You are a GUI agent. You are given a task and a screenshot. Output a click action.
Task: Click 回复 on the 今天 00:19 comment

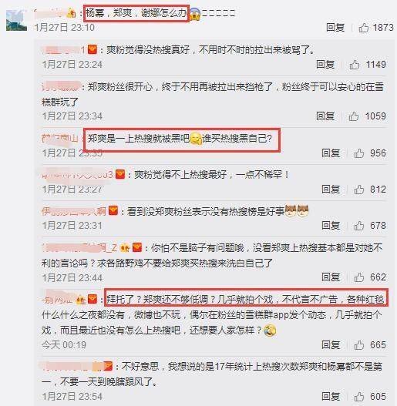click(331, 345)
